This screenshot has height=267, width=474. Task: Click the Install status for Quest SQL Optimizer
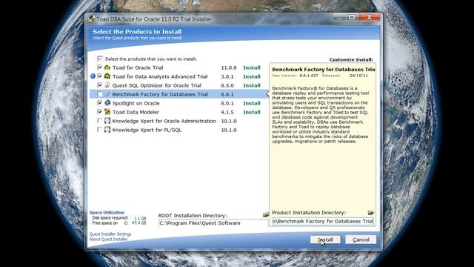(252, 85)
